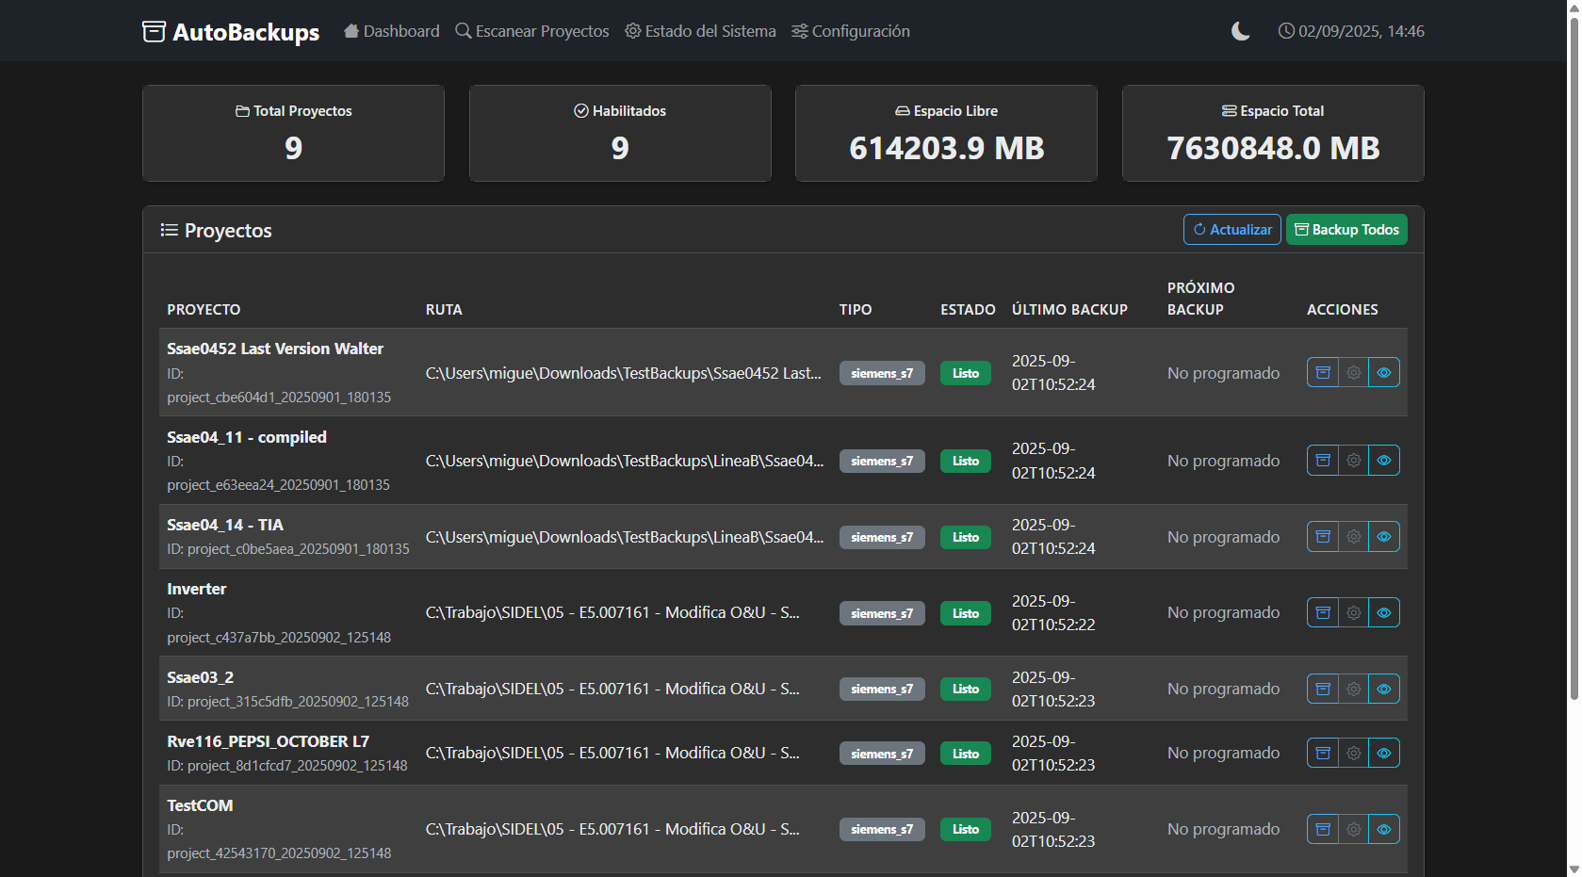This screenshot has height=877, width=1582.
Task: Select the Ssae03_2 project name
Action: pyautogui.click(x=201, y=677)
